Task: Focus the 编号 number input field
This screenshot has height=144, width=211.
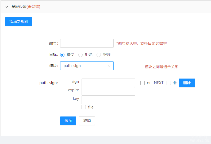Action: coord(87,43)
